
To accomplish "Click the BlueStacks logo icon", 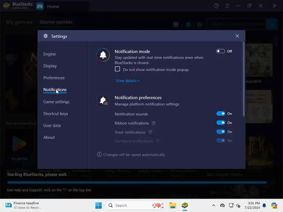I will pos(6,6).
